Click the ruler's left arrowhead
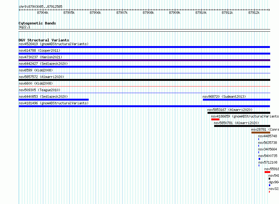The image size is (279, 204). pyautogui.click(x=19, y=10)
